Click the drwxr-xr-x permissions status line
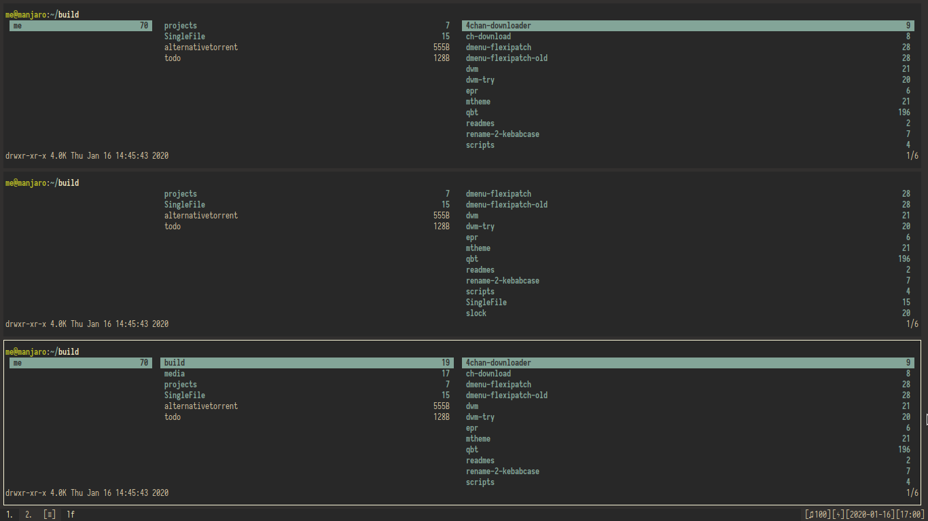This screenshot has height=521, width=928. (x=27, y=155)
